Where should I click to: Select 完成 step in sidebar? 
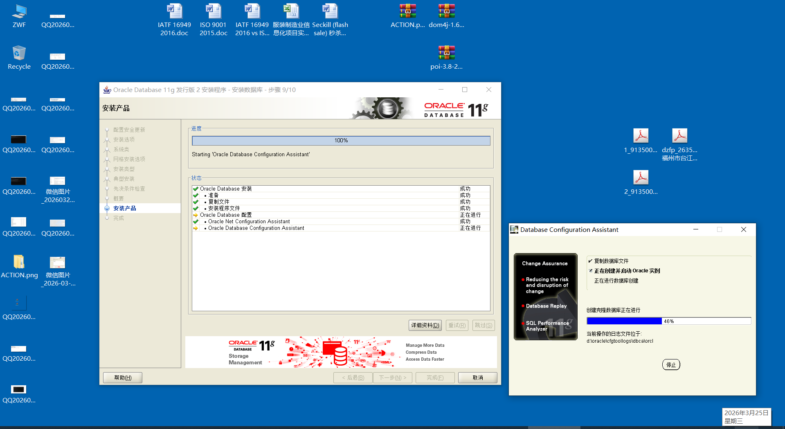point(119,218)
